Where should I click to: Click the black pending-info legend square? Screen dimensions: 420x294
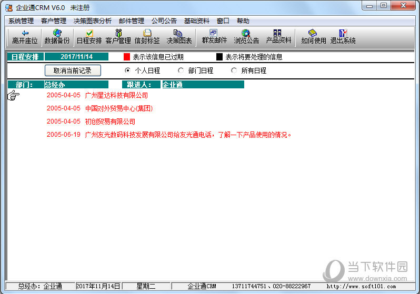pos(219,57)
